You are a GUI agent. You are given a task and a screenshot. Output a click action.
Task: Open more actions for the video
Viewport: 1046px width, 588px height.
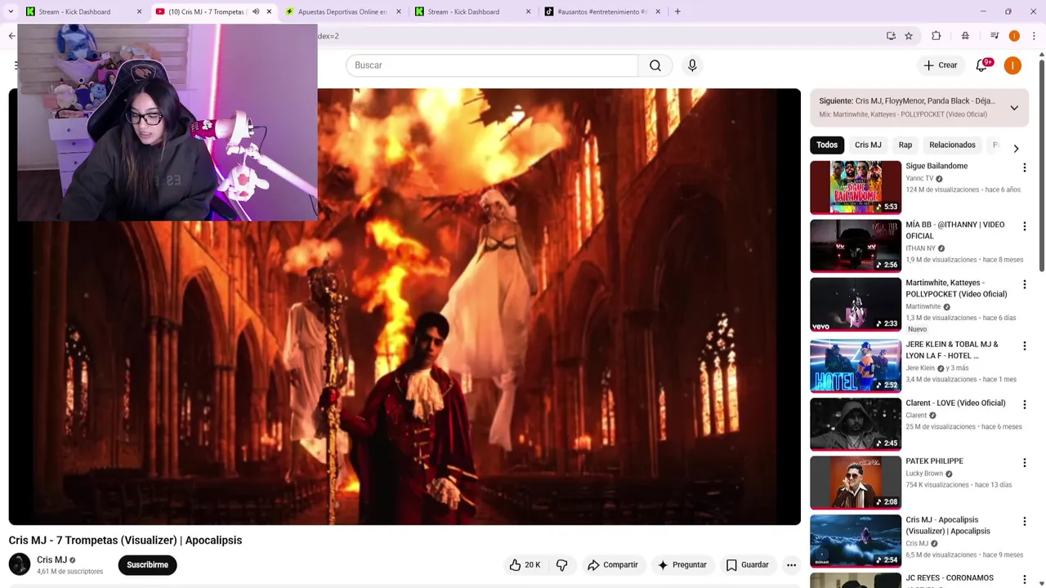pos(791,565)
